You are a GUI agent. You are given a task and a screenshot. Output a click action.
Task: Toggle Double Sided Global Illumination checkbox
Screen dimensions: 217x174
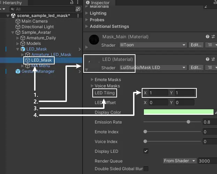146,169
